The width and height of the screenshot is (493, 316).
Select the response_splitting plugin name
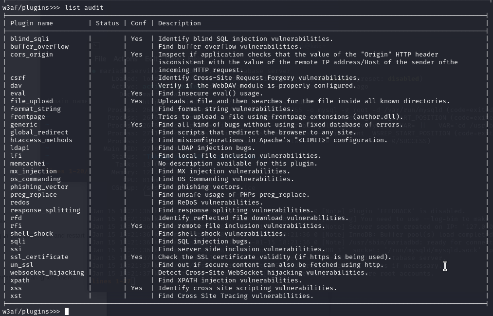pos(45,210)
